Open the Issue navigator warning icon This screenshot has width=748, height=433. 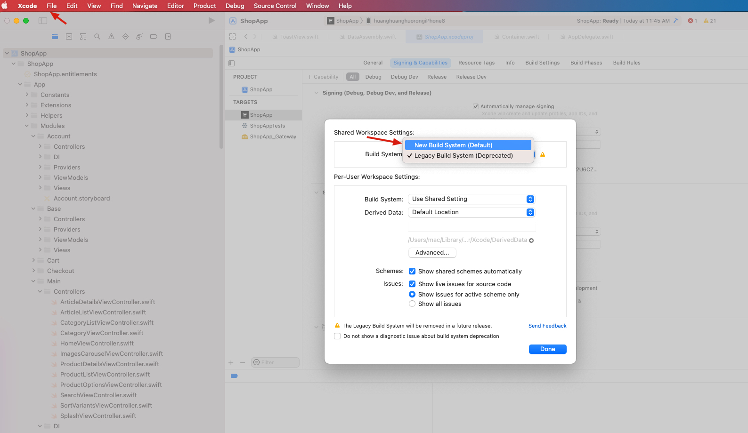pyautogui.click(x=111, y=37)
